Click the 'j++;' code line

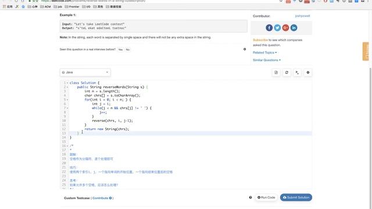click(103, 112)
